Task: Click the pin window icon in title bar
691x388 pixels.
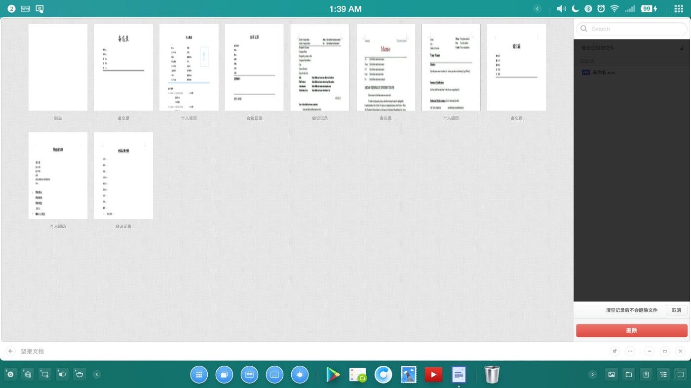Action: tap(614, 352)
